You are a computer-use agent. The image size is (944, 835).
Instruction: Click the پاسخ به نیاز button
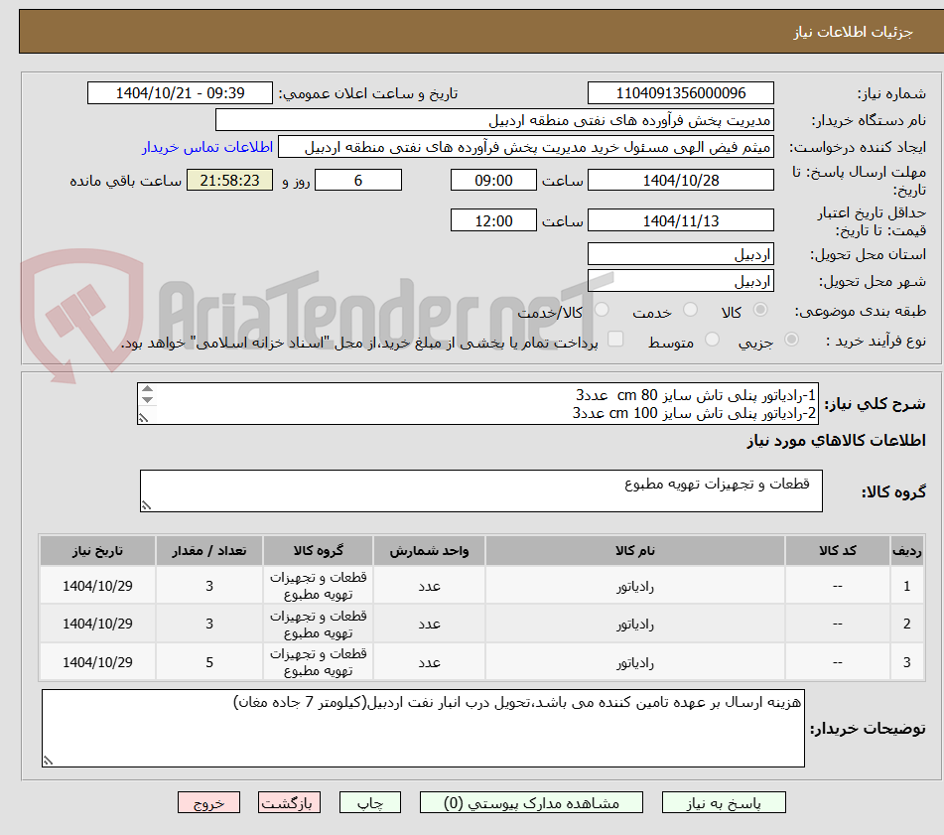724,802
